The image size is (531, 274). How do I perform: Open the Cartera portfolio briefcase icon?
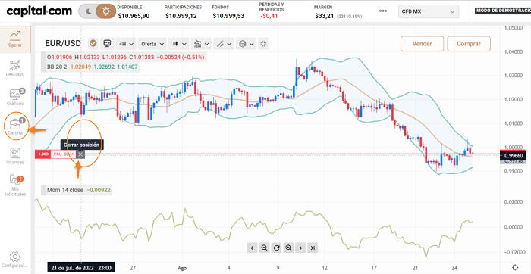pyautogui.click(x=15, y=124)
